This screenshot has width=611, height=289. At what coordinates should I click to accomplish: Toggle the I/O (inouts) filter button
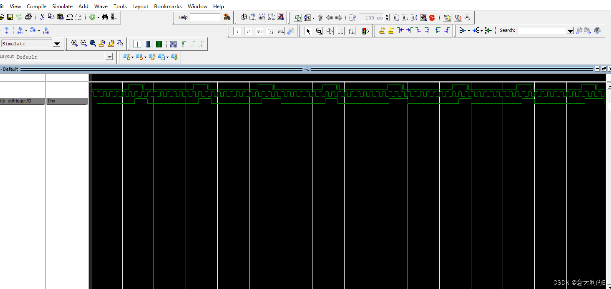(259, 31)
